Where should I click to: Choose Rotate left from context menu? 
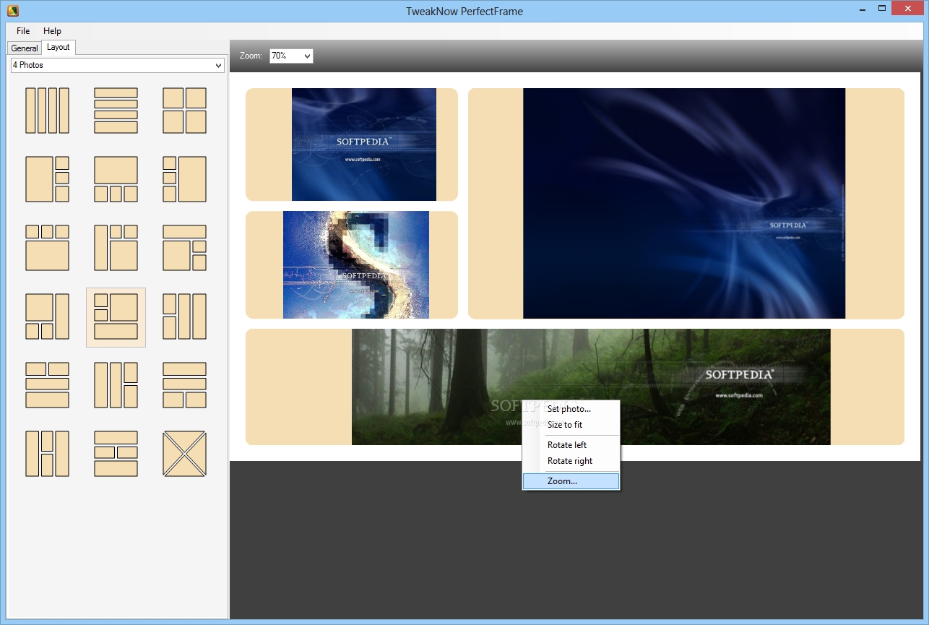point(571,445)
